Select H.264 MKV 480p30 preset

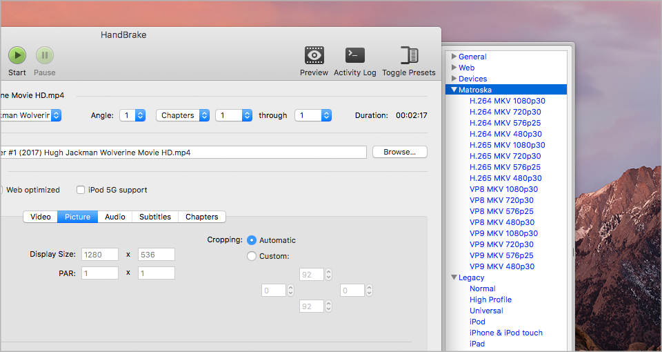pyautogui.click(x=505, y=134)
